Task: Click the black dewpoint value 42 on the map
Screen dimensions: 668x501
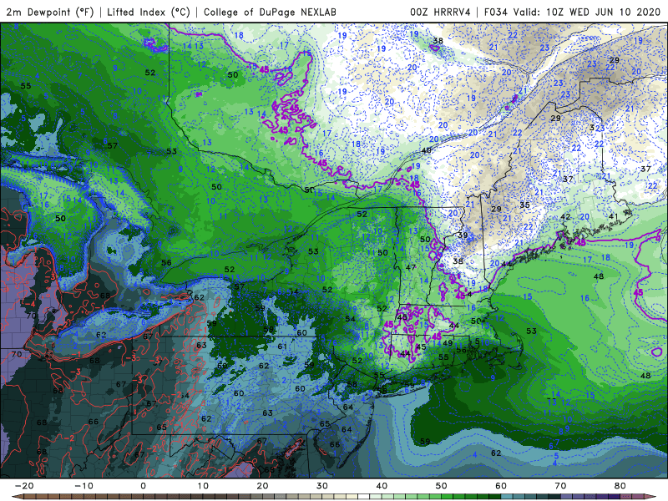Action: pos(565,217)
